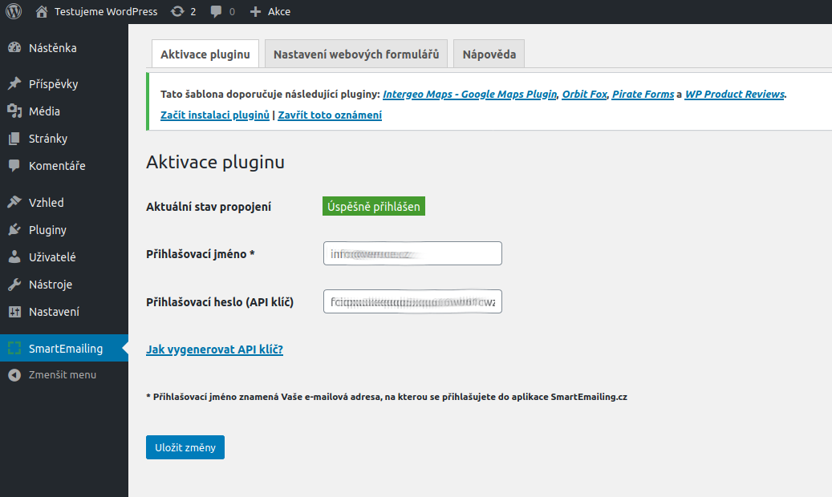The height and width of the screenshot is (497, 832).
Task: Click the Úspěšně přihlášen status badge
Action: 374,206
